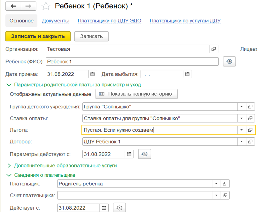
Task: Click the Записать button
Action: pyautogui.click(x=92, y=36)
